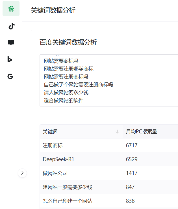
Task: Click the search volume value 6529
Action: [132, 159]
